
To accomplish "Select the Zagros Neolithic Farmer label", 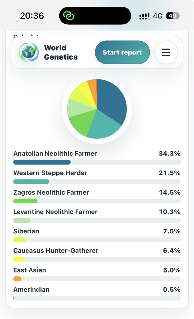I will point(51,192).
